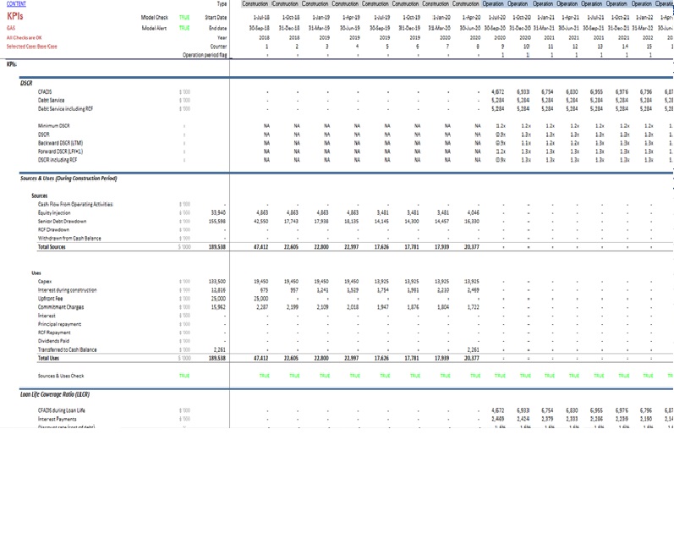
Task: Select Withdrawn from Cash Balance label
Action: 69,239
